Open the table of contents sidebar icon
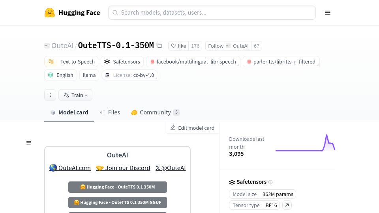The image size is (379, 213). tap(29, 143)
